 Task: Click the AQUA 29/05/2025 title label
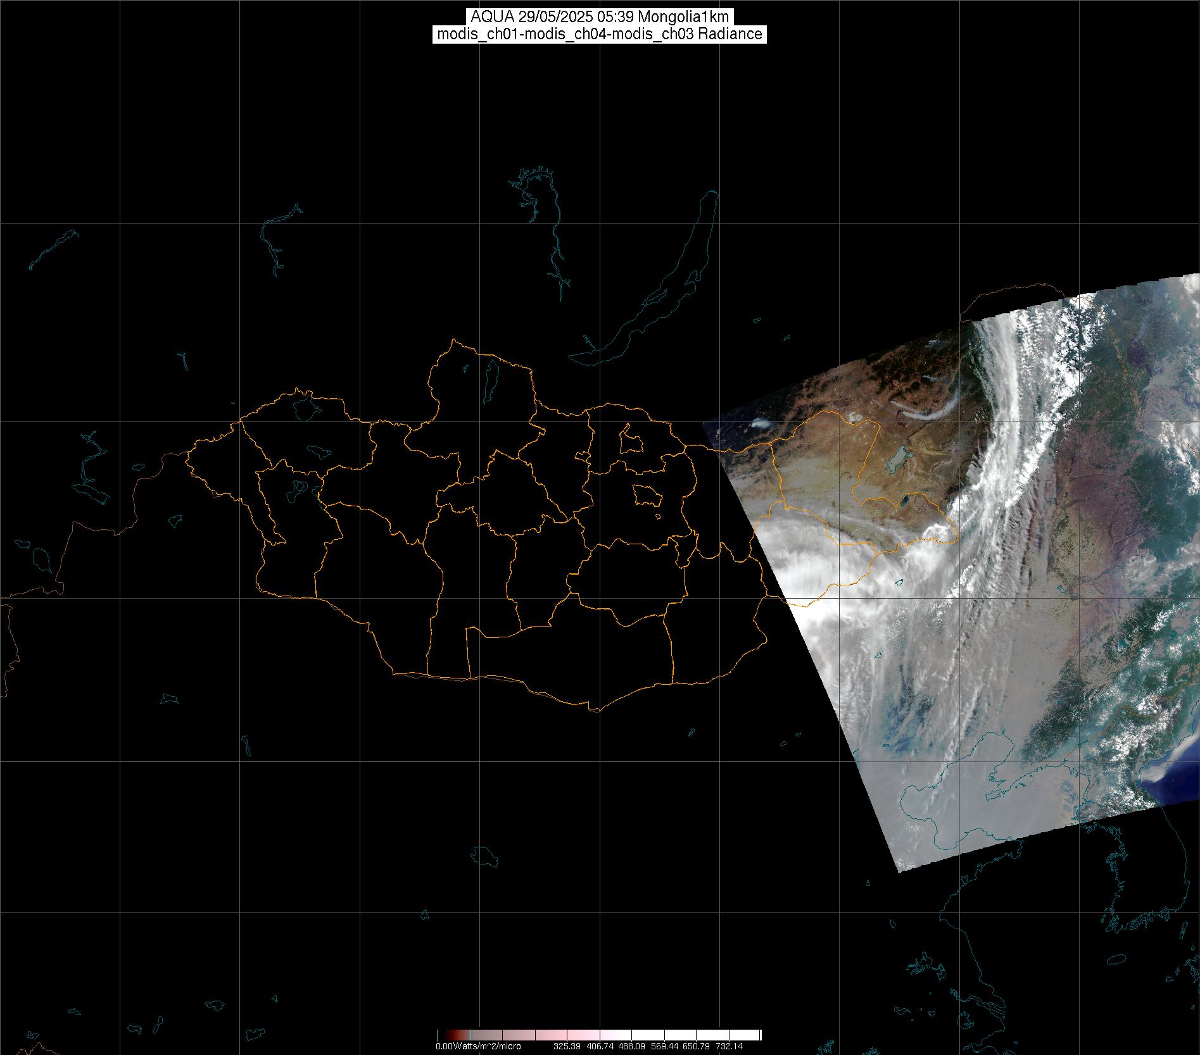(599, 17)
